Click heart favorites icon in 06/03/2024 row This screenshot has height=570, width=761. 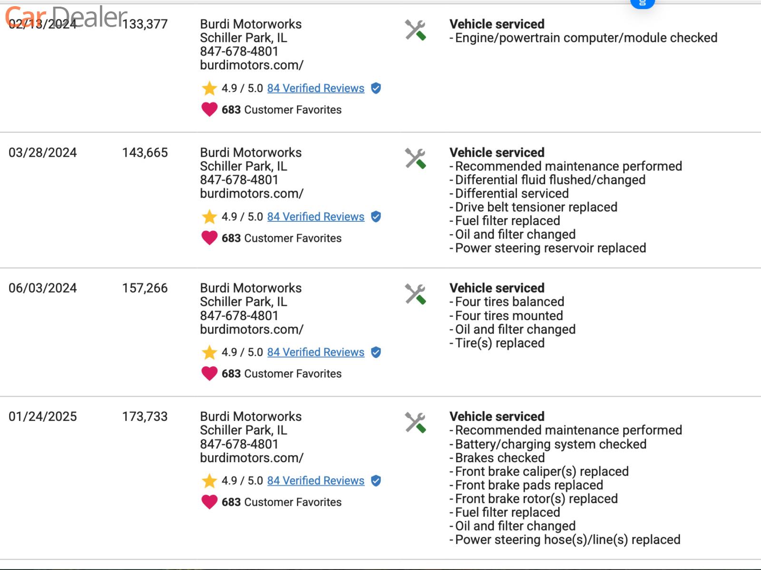[x=209, y=374]
